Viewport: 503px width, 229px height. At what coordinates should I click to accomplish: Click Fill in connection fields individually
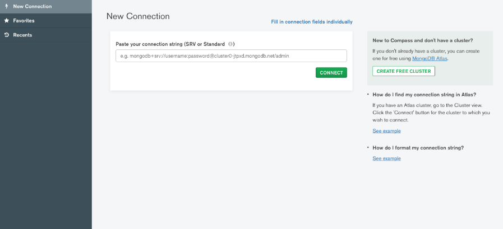(312, 22)
